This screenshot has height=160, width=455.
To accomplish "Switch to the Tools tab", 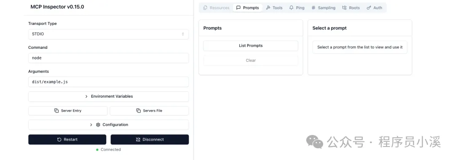I will pos(274,8).
